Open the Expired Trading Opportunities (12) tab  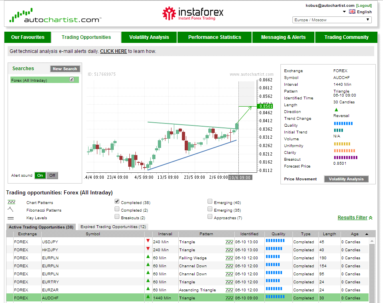[113, 227]
